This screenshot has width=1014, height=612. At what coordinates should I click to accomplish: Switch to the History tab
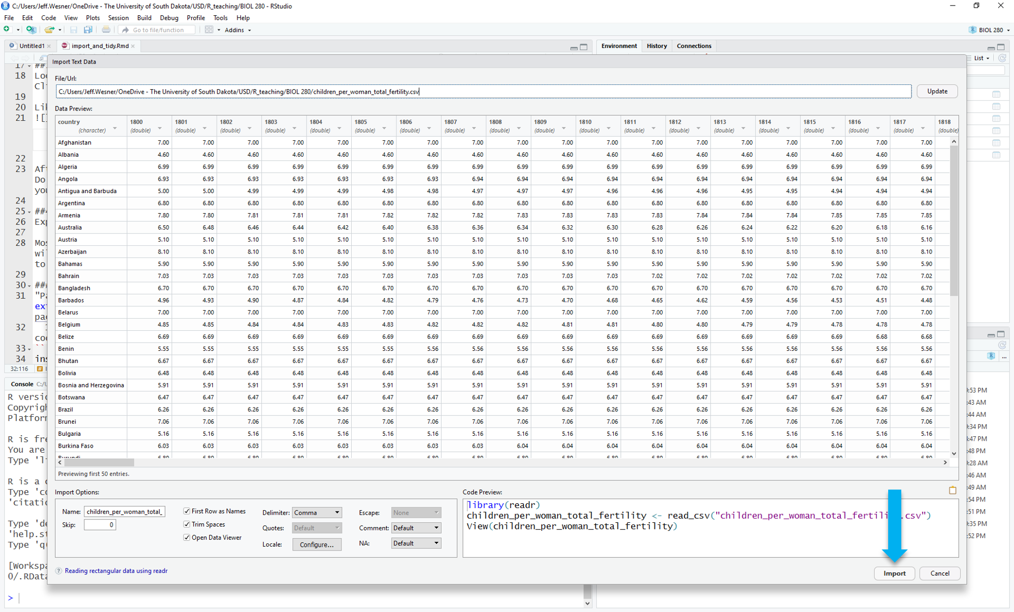pyautogui.click(x=656, y=46)
